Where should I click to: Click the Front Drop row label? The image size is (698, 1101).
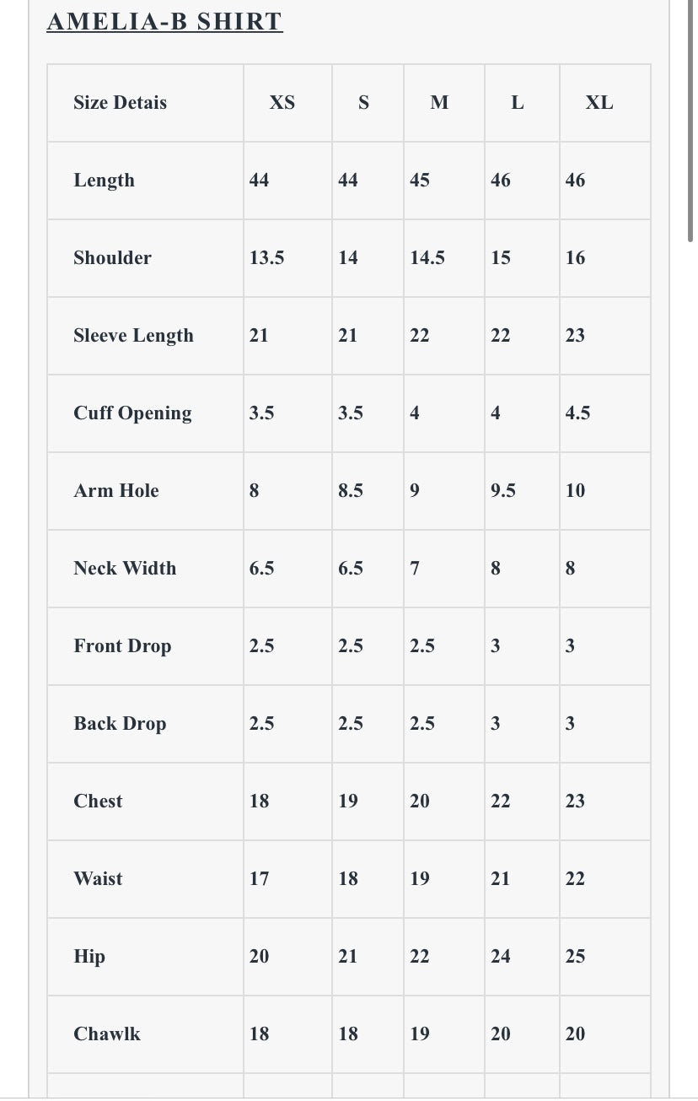pyautogui.click(x=122, y=646)
